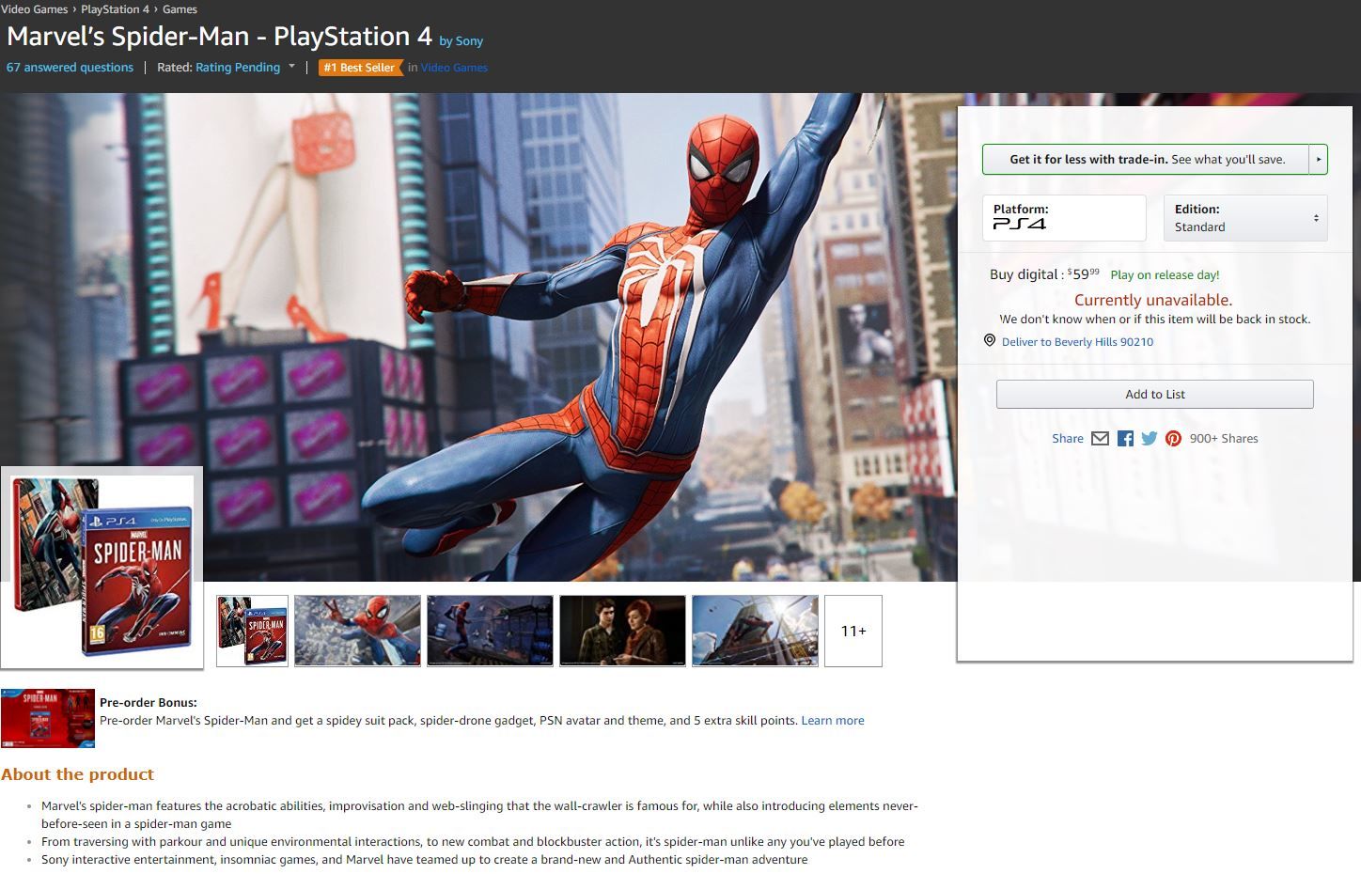Open Deliver to Beverly Hills 90210 link
The width and height of the screenshot is (1361, 874).
coord(1077,342)
